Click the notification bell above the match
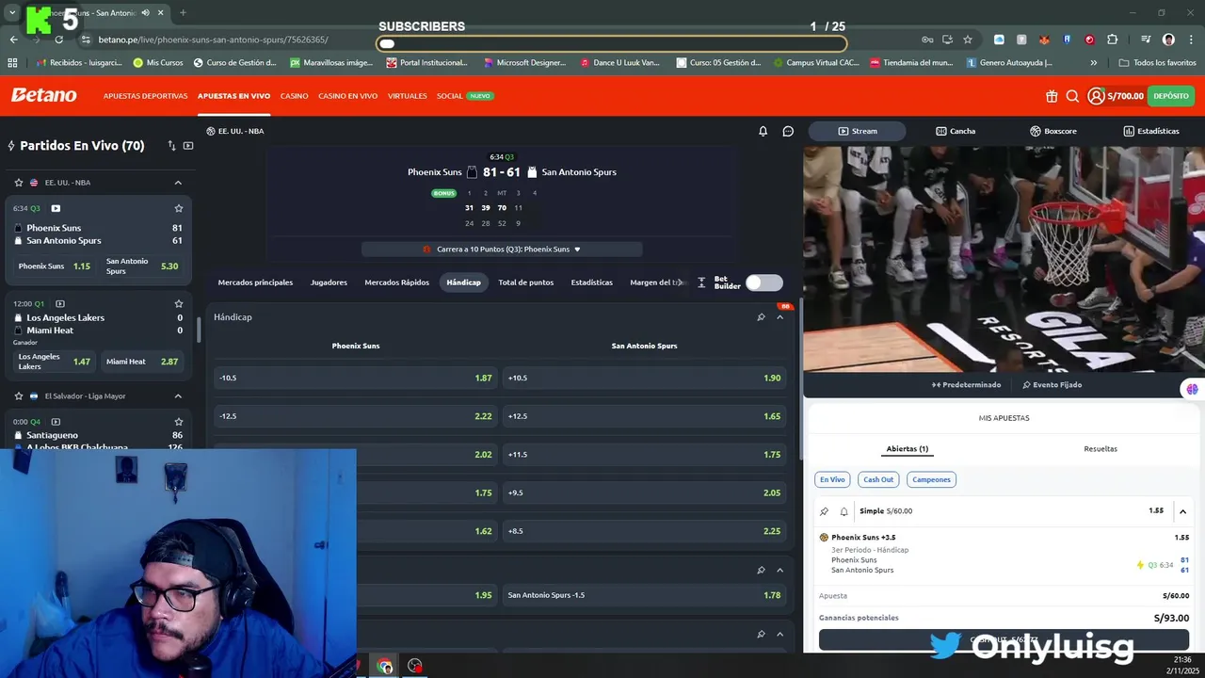Screen dimensions: 1205x678 [x=763, y=131]
